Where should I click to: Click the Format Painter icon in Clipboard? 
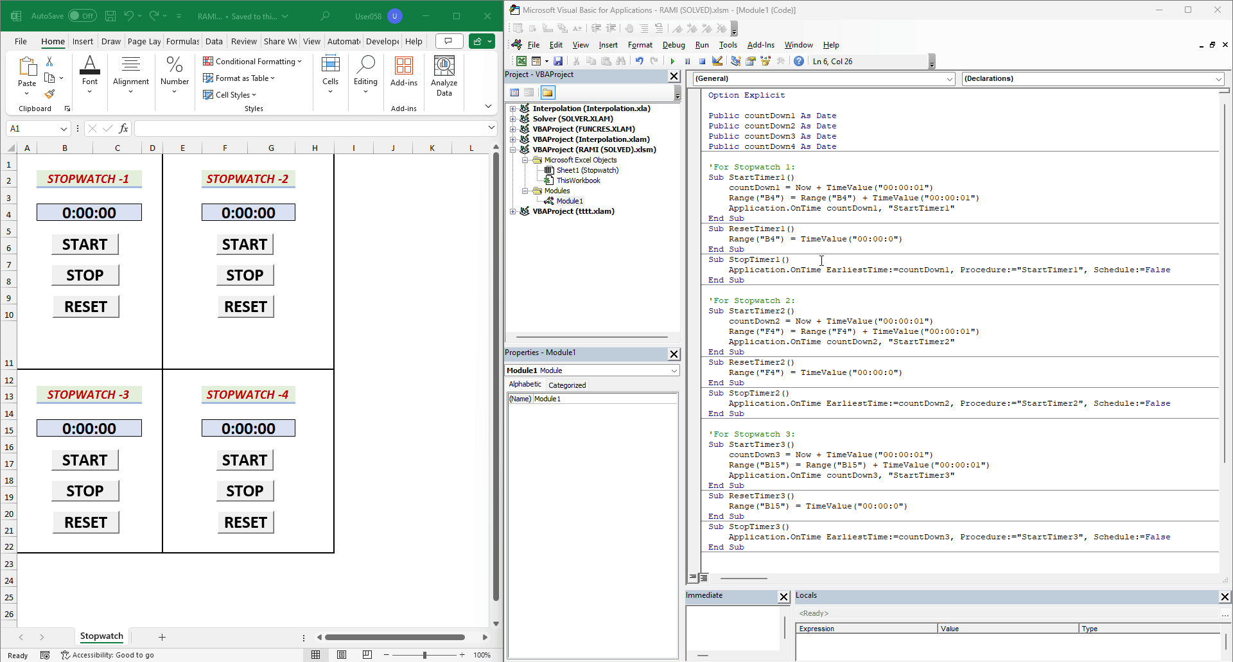pos(49,94)
